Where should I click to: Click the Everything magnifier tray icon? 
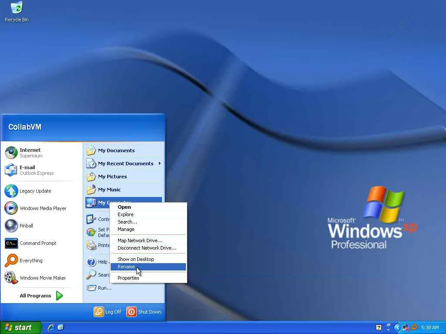click(414, 327)
